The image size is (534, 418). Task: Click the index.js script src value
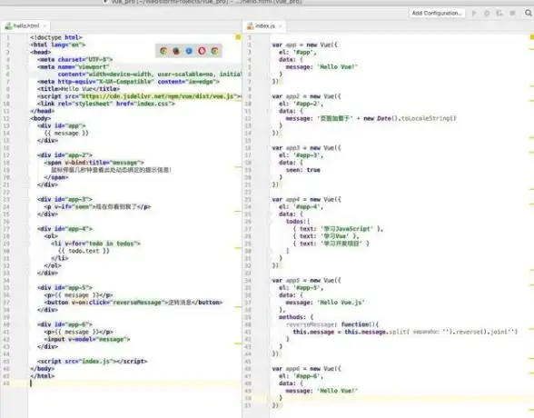tap(95, 361)
